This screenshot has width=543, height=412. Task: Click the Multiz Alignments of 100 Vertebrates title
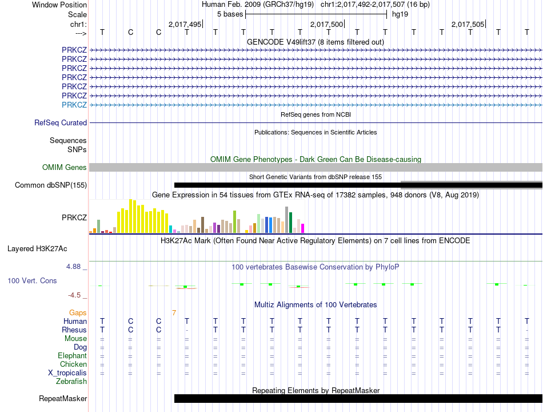pyautogui.click(x=316, y=304)
